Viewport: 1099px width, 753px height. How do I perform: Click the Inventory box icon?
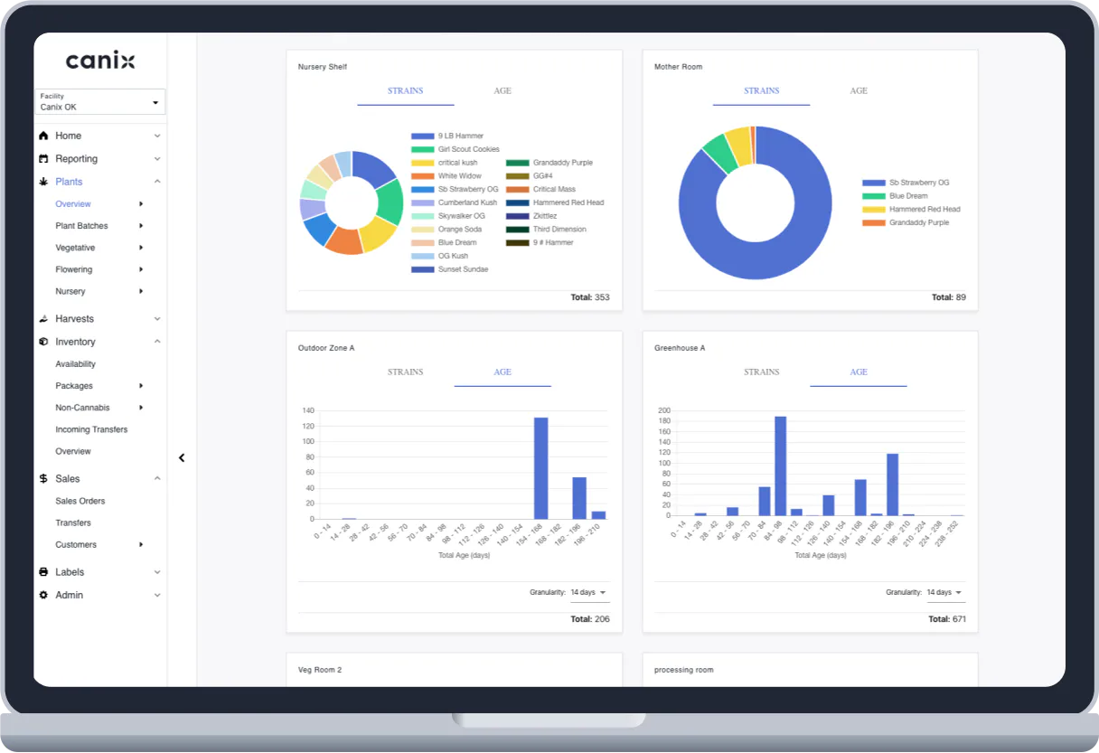tap(43, 342)
